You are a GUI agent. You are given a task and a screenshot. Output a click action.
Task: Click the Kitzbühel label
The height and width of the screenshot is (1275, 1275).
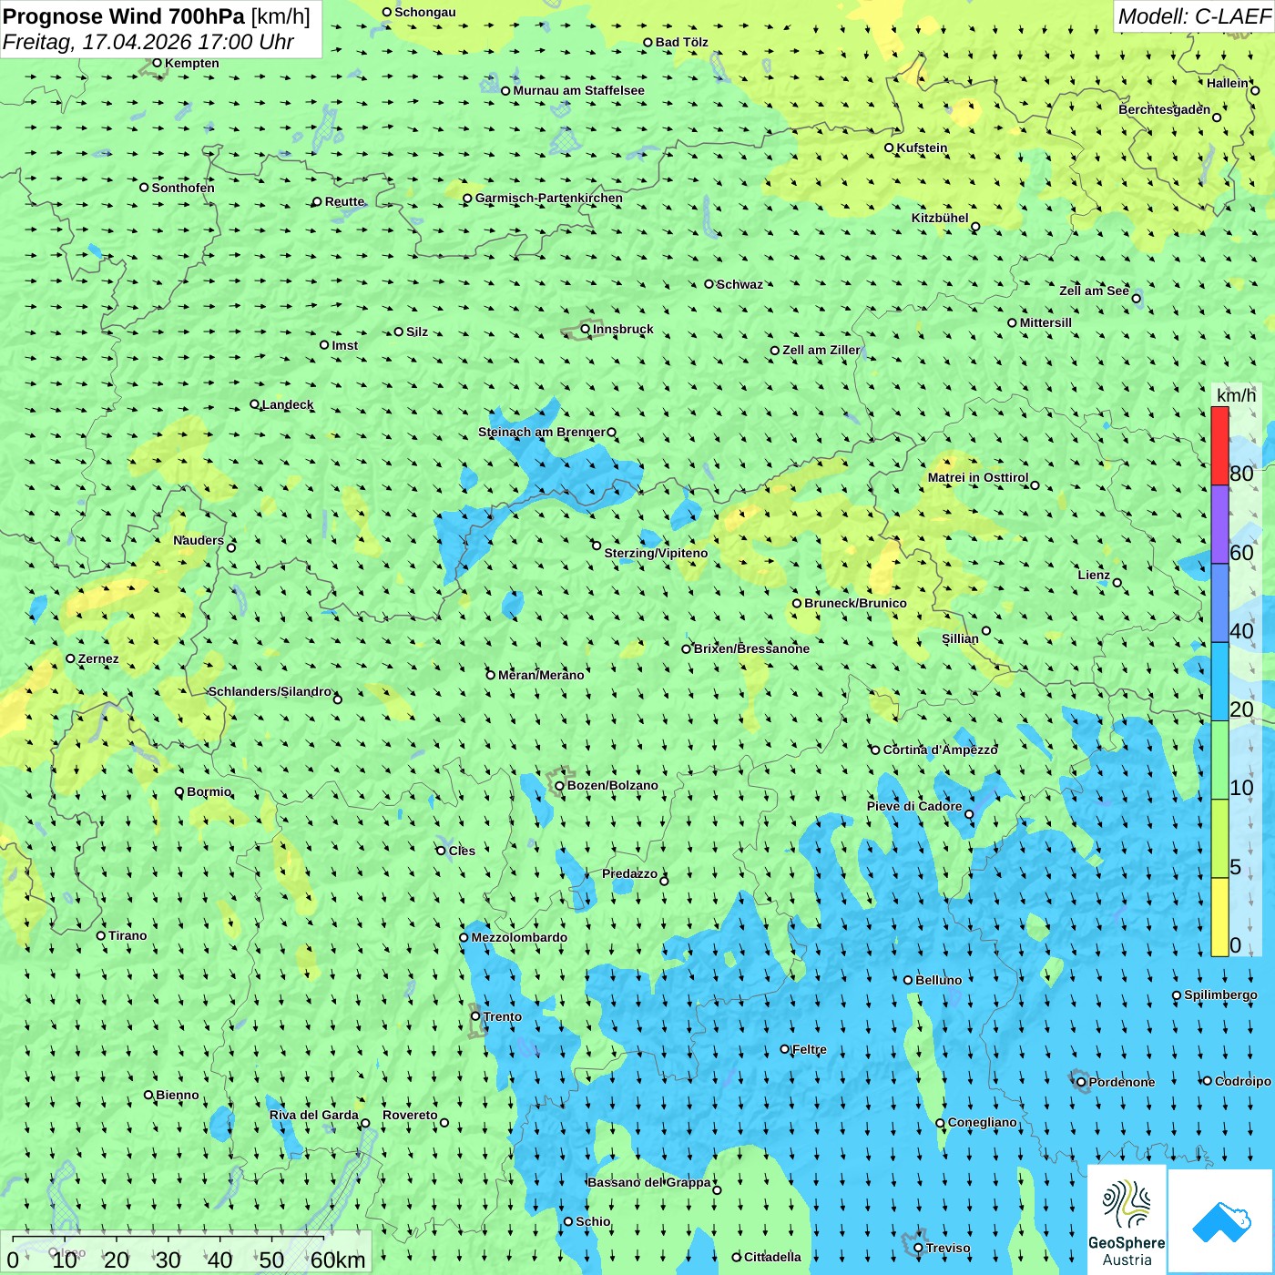(x=940, y=218)
